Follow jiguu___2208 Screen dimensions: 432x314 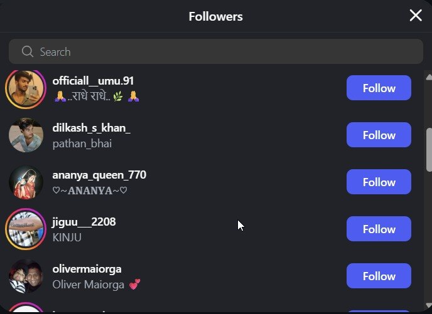click(379, 229)
